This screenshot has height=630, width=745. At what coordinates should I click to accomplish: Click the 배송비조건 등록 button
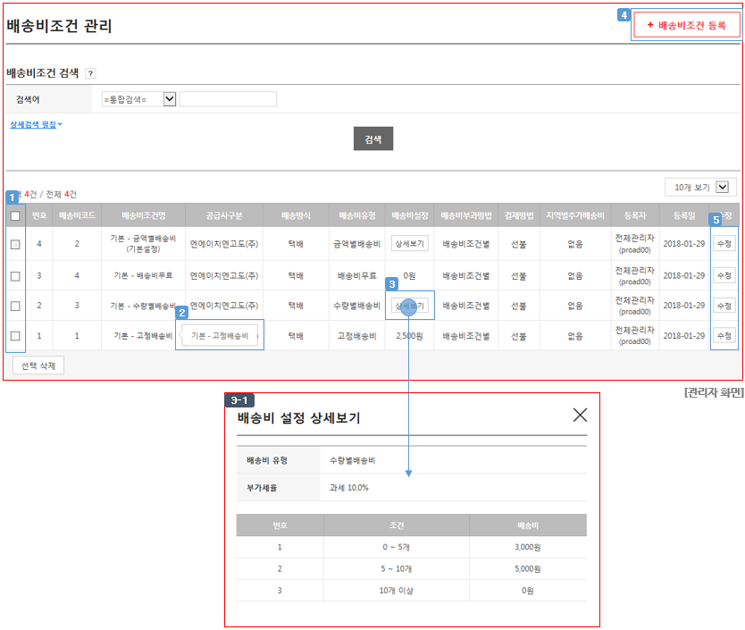coord(687,25)
